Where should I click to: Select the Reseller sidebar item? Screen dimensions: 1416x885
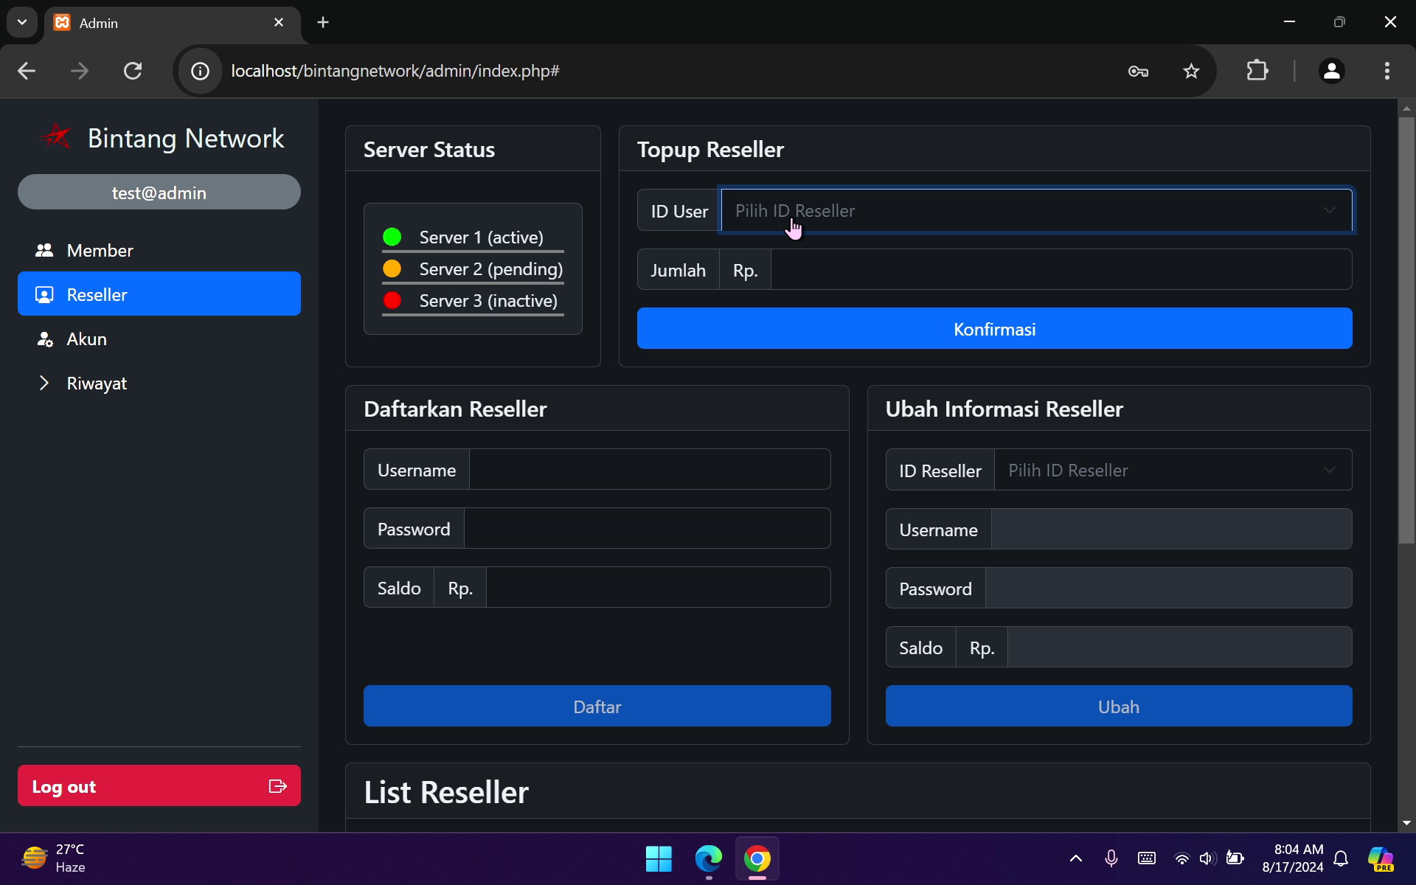[159, 294]
